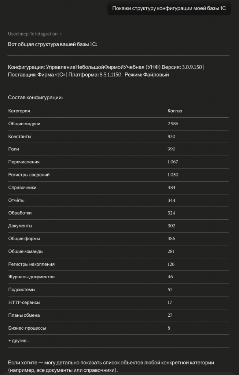Click the "Роли" row label
Screen dimensions: 239x375
(x=14, y=149)
